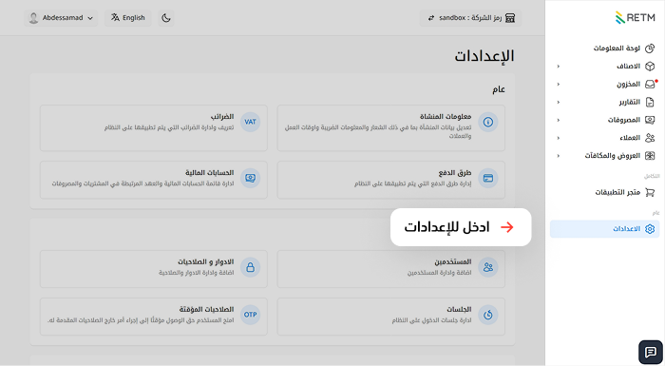Click the sandbox switch arrows icon
This screenshot has width=665, height=366.
[431, 18]
